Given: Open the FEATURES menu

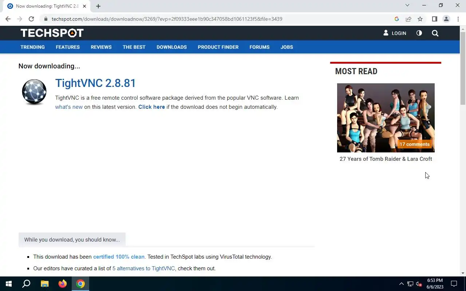Looking at the screenshot, I should (68, 47).
